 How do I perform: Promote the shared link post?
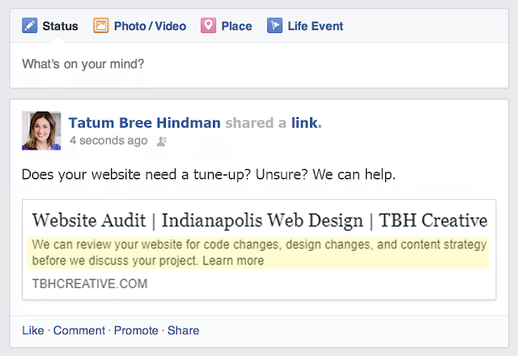(136, 330)
